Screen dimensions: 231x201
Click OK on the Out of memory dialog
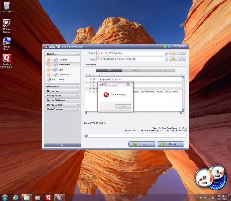pos(123,106)
